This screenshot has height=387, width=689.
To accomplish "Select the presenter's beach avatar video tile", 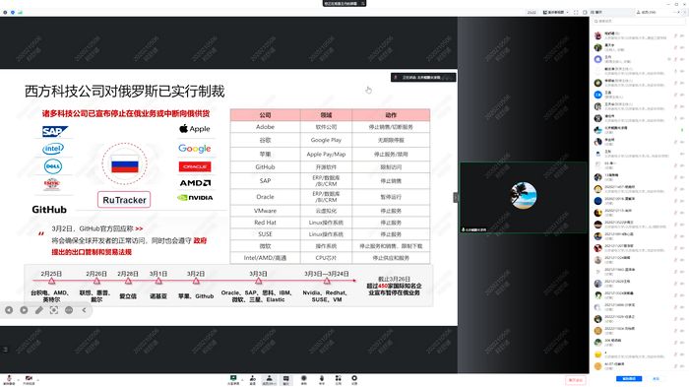I will pos(524,197).
